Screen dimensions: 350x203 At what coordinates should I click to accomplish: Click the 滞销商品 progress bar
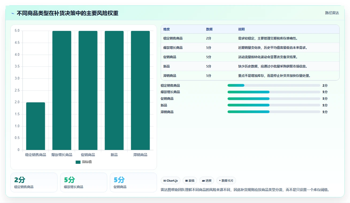point(274,112)
